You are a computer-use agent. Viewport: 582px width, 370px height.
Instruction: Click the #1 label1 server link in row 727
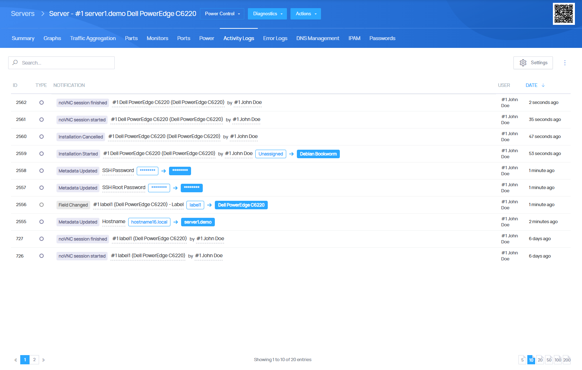coord(149,239)
